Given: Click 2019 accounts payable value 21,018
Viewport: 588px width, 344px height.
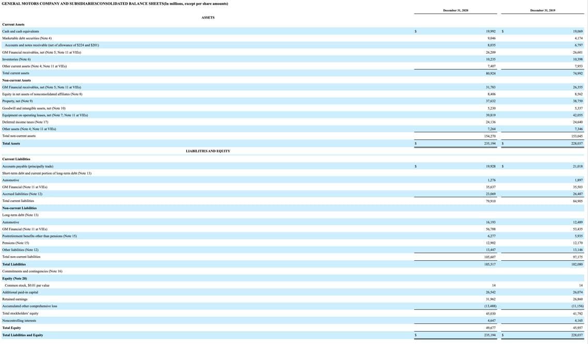Looking at the screenshot, I should (578, 166).
